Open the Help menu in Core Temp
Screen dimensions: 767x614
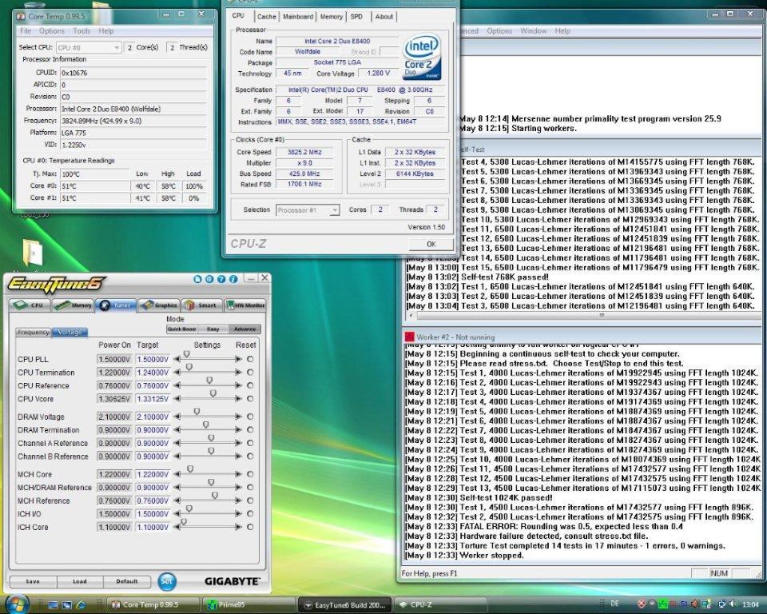(x=106, y=31)
